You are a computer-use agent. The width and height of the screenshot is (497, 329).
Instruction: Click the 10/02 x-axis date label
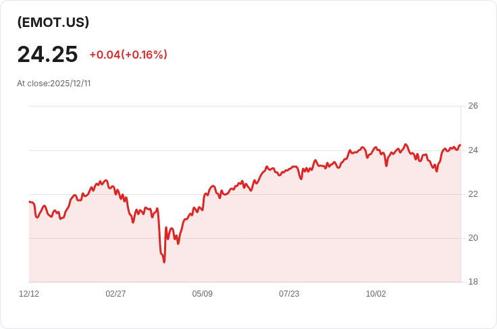click(x=376, y=294)
